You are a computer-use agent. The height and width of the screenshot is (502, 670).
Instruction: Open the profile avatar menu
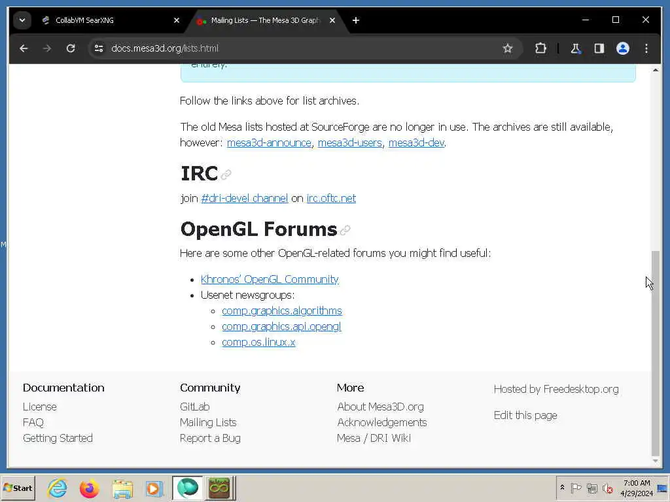(623, 48)
